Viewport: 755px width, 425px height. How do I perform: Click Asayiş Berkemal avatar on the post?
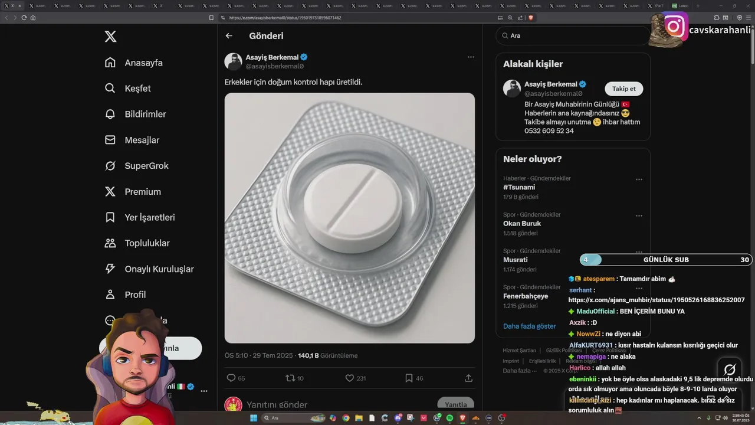234,61
